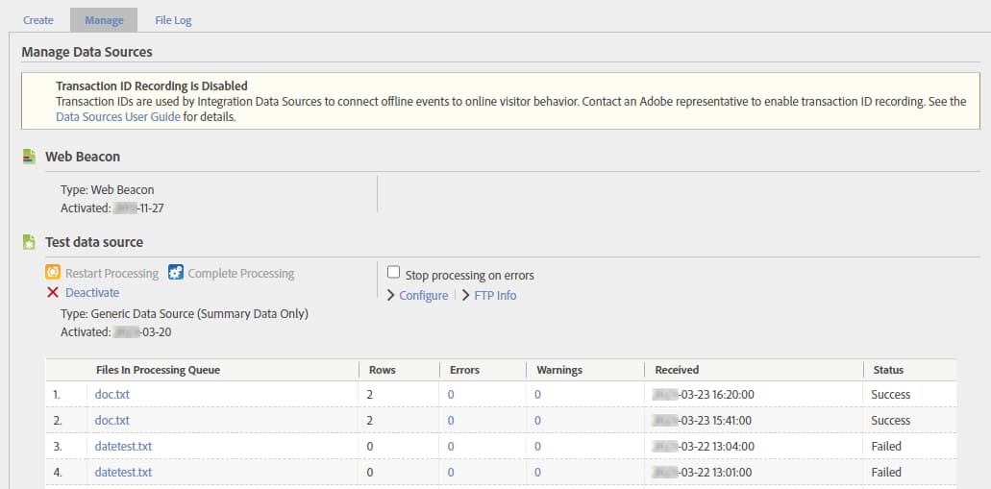Click the Restart Processing icon
This screenshot has height=489, width=991.
53,273
